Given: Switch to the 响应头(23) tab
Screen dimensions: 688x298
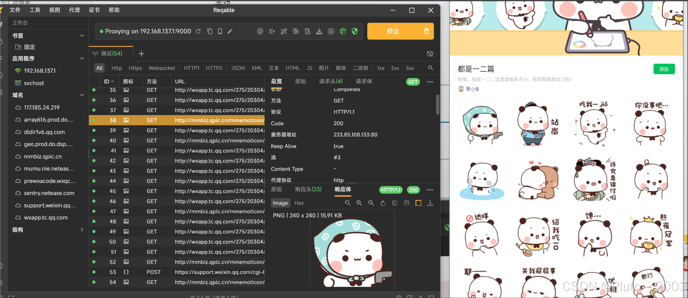Looking at the screenshot, I should (308, 189).
